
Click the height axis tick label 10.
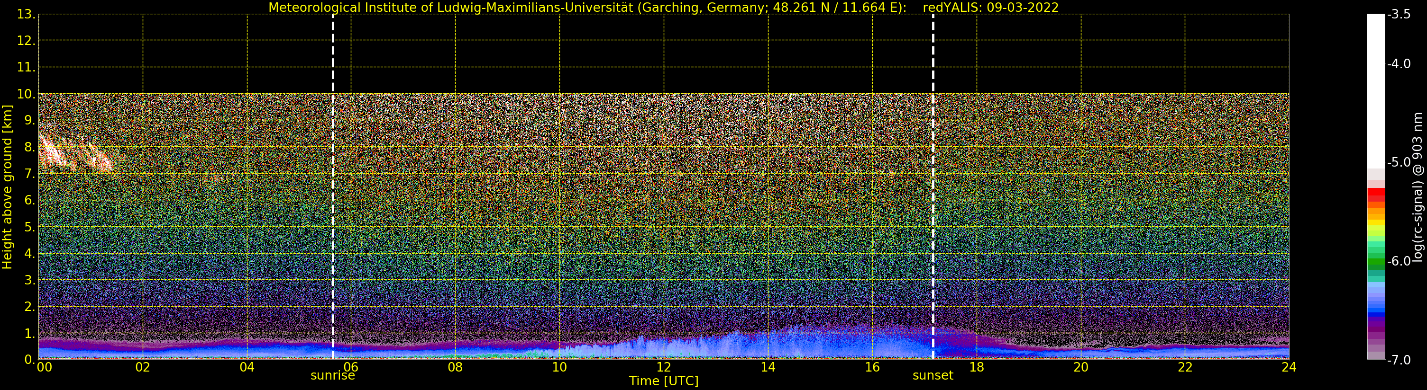point(26,94)
